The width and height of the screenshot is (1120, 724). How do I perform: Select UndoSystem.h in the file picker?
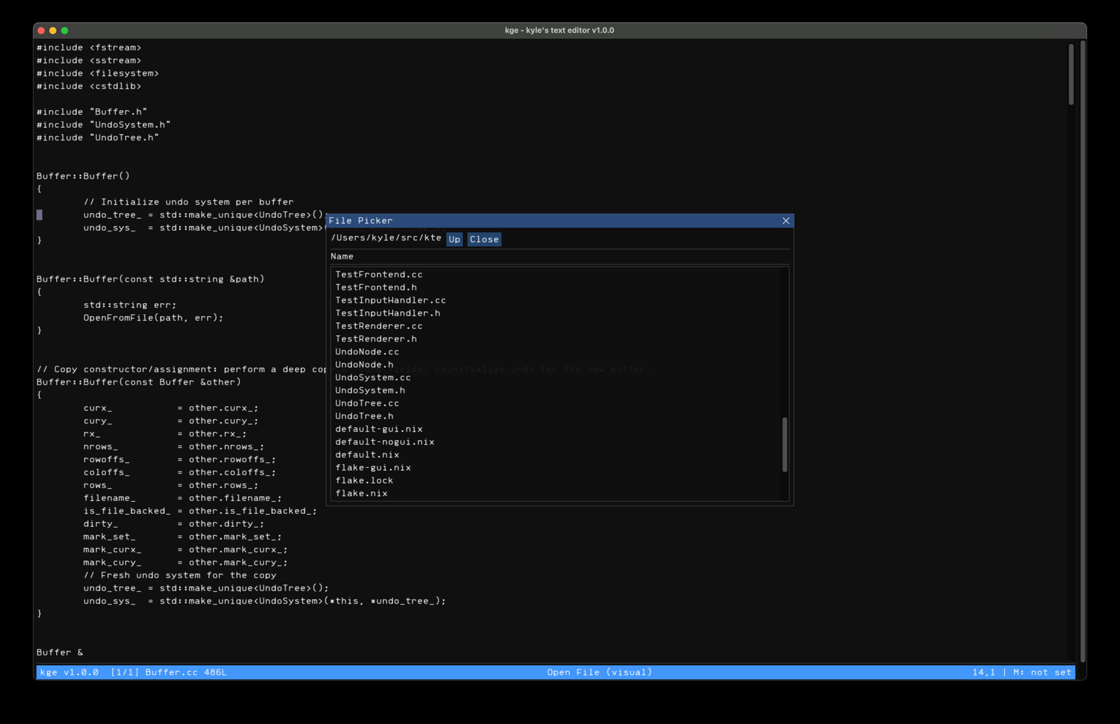[x=370, y=390]
